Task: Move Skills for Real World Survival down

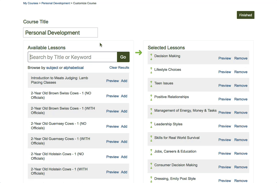Action: [151, 141]
